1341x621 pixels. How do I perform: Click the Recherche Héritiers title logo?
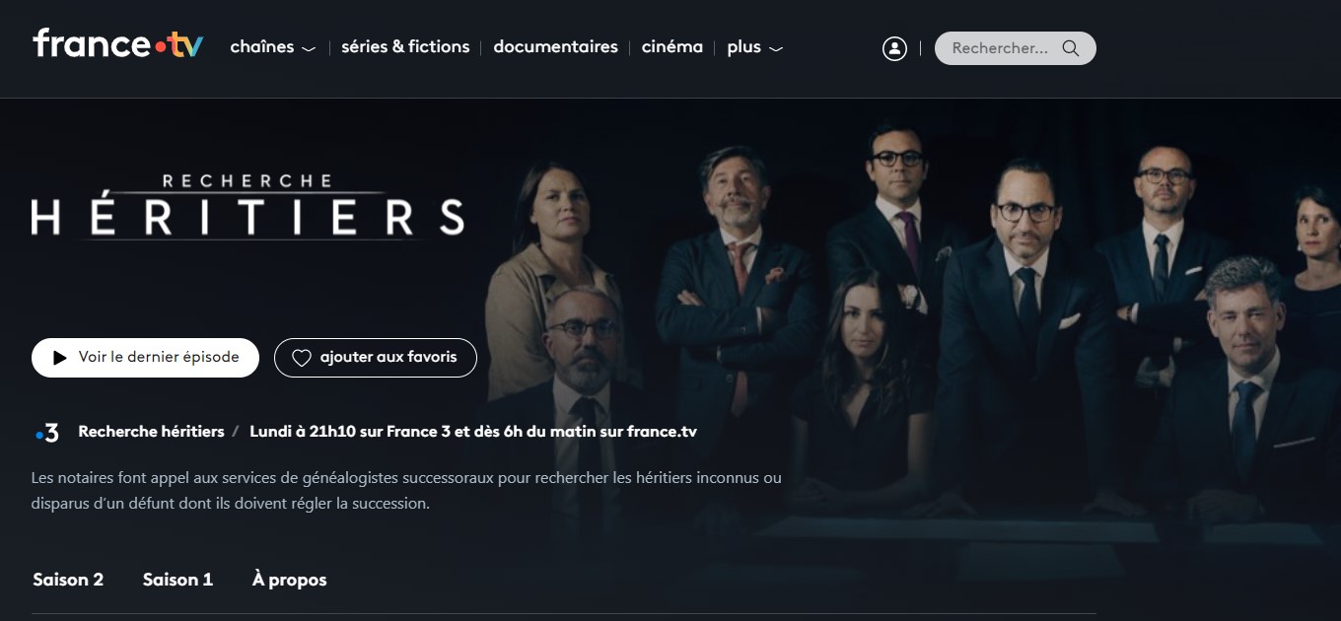coord(247,206)
